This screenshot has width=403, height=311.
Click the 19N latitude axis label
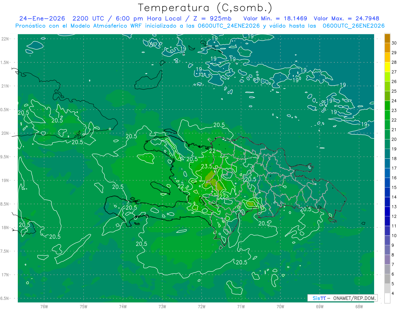pyautogui.click(x=5, y=180)
